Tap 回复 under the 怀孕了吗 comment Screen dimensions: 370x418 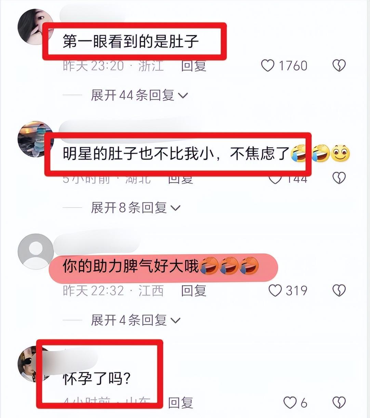[x=181, y=403]
